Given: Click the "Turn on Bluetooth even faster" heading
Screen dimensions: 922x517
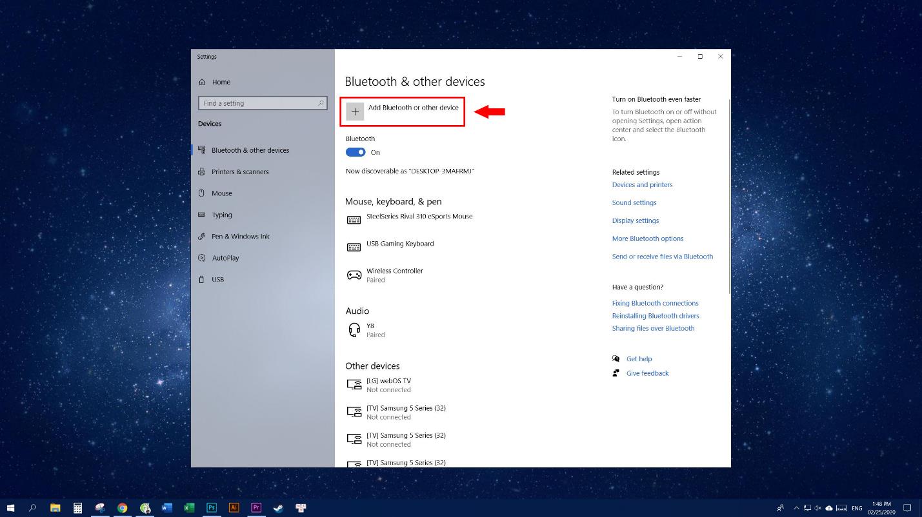Looking at the screenshot, I should click(656, 99).
